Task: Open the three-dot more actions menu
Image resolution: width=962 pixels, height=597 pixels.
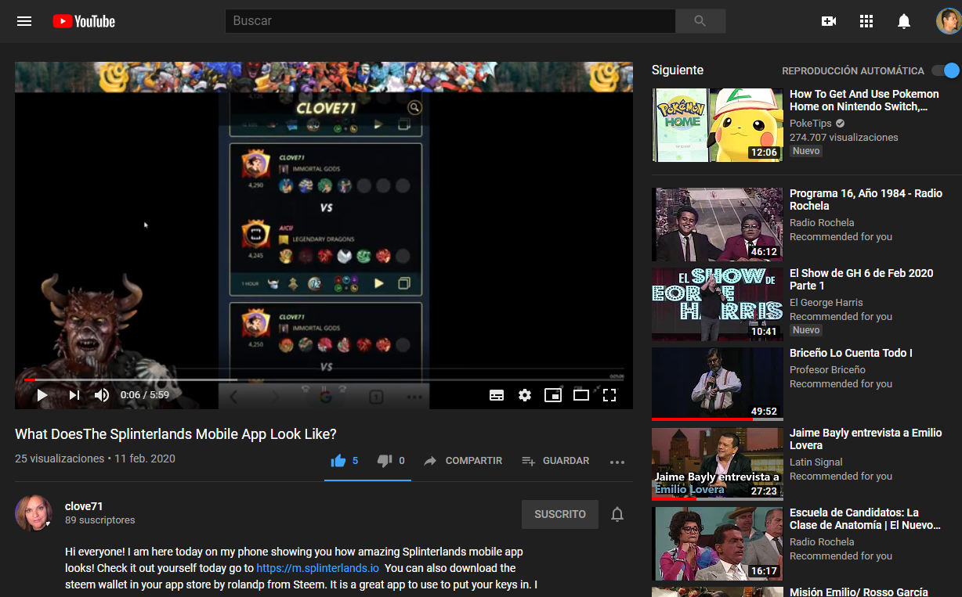Action: pos(617,462)
